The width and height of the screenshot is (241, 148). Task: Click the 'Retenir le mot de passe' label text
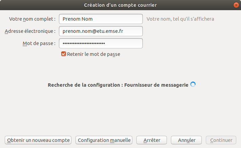93,54
